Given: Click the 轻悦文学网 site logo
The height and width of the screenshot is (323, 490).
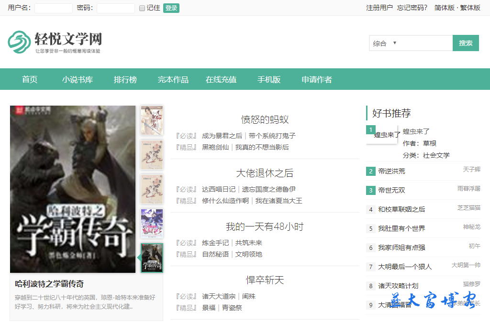Looking at the screenshot, I should click(x=55, y=42).
